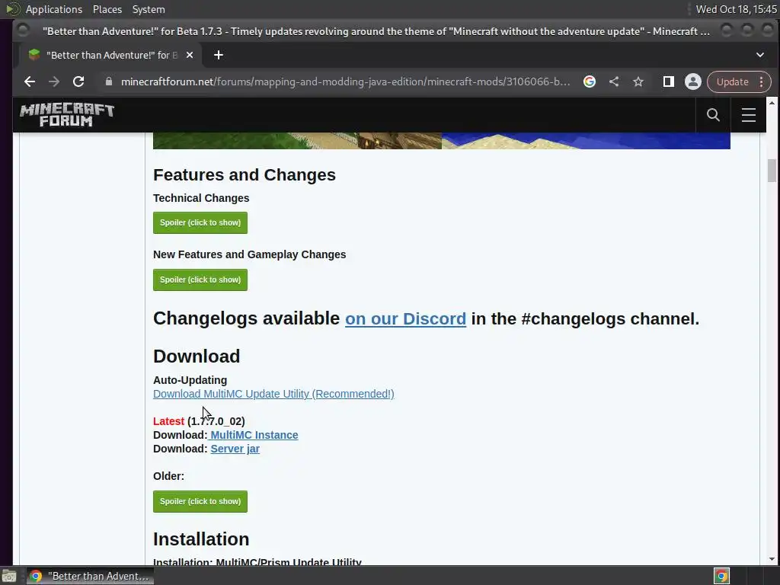The width and height of the screenshot is (780, 585).
Task: Open the forum search magnifier
Action: click(713, 115)
